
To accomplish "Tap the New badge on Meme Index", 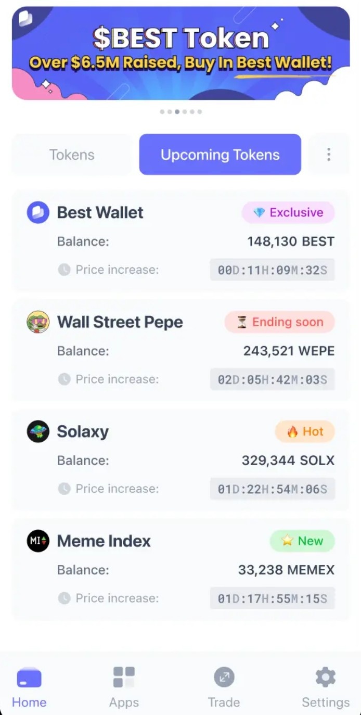I will (x=302, y=541).
